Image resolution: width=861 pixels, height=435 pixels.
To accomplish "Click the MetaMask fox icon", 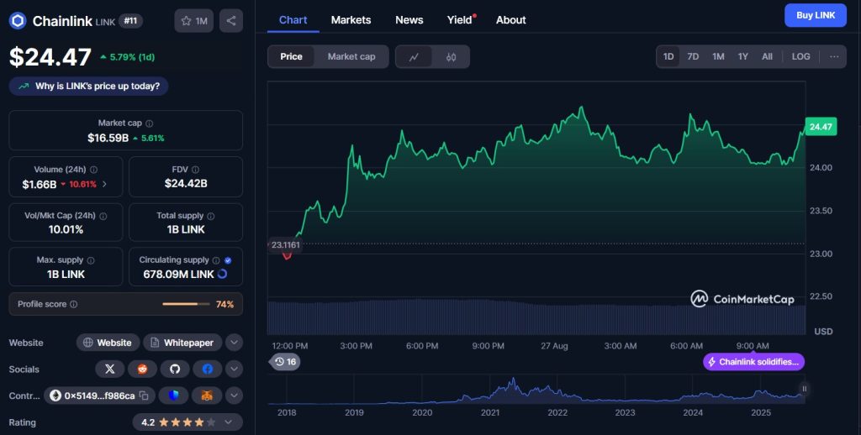I will click(x=206, y=395).
